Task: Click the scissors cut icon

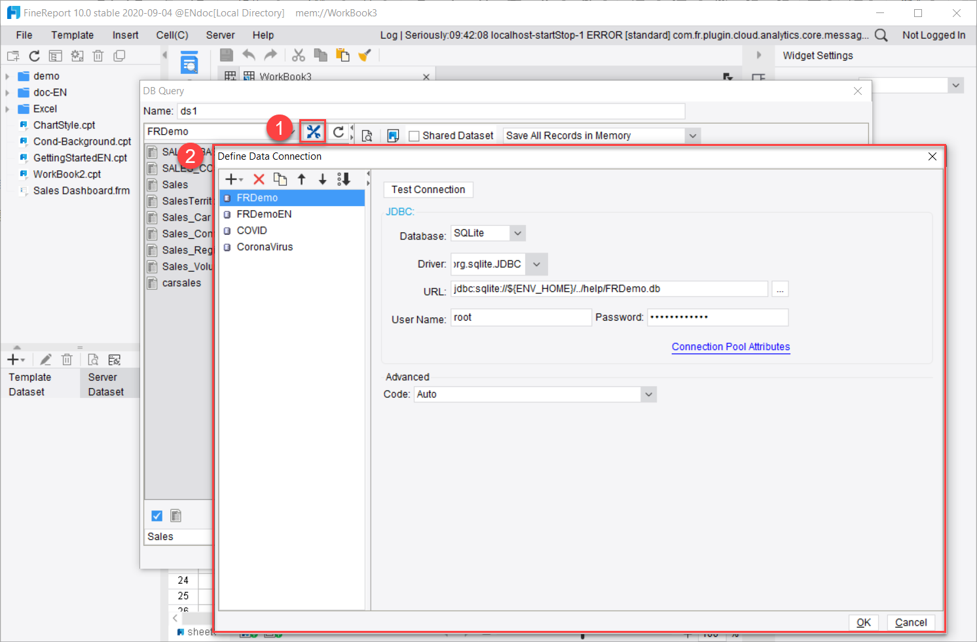Action: coord(299,56)
